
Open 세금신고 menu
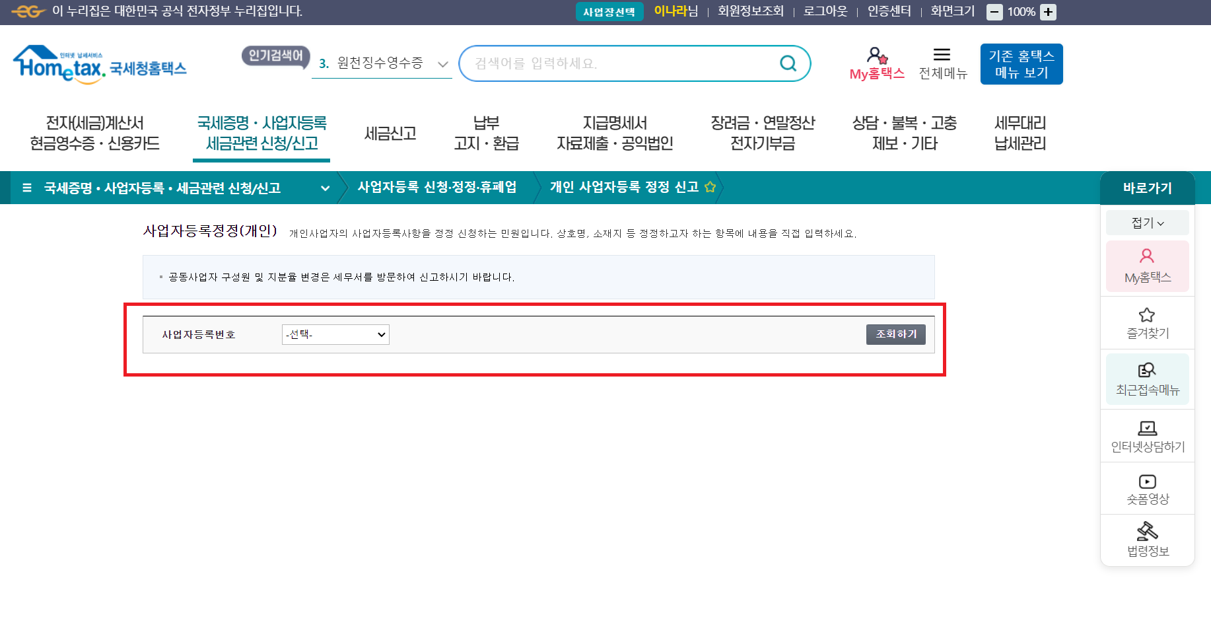(390, 133)
